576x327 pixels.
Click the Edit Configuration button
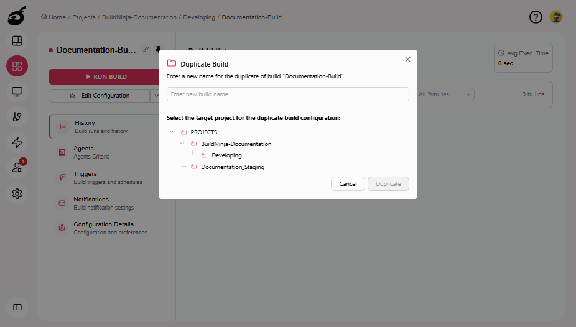(99, 95)
